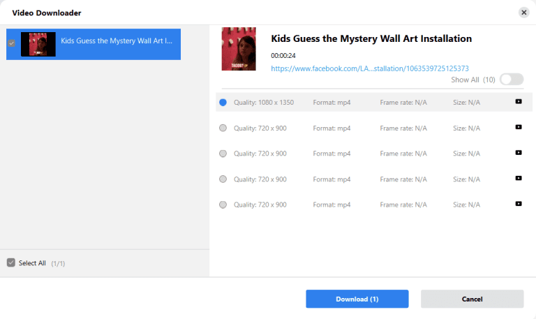The width and height of the screenshot is (536, 319).
Task: Select the 1080 x 1350 quality radio button
Action: tap(223, 102)
